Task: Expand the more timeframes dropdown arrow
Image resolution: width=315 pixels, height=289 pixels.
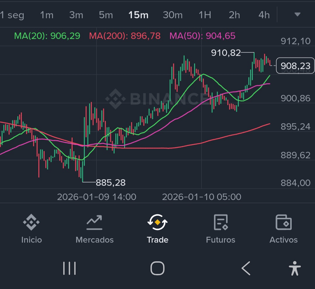Action: 297,15
